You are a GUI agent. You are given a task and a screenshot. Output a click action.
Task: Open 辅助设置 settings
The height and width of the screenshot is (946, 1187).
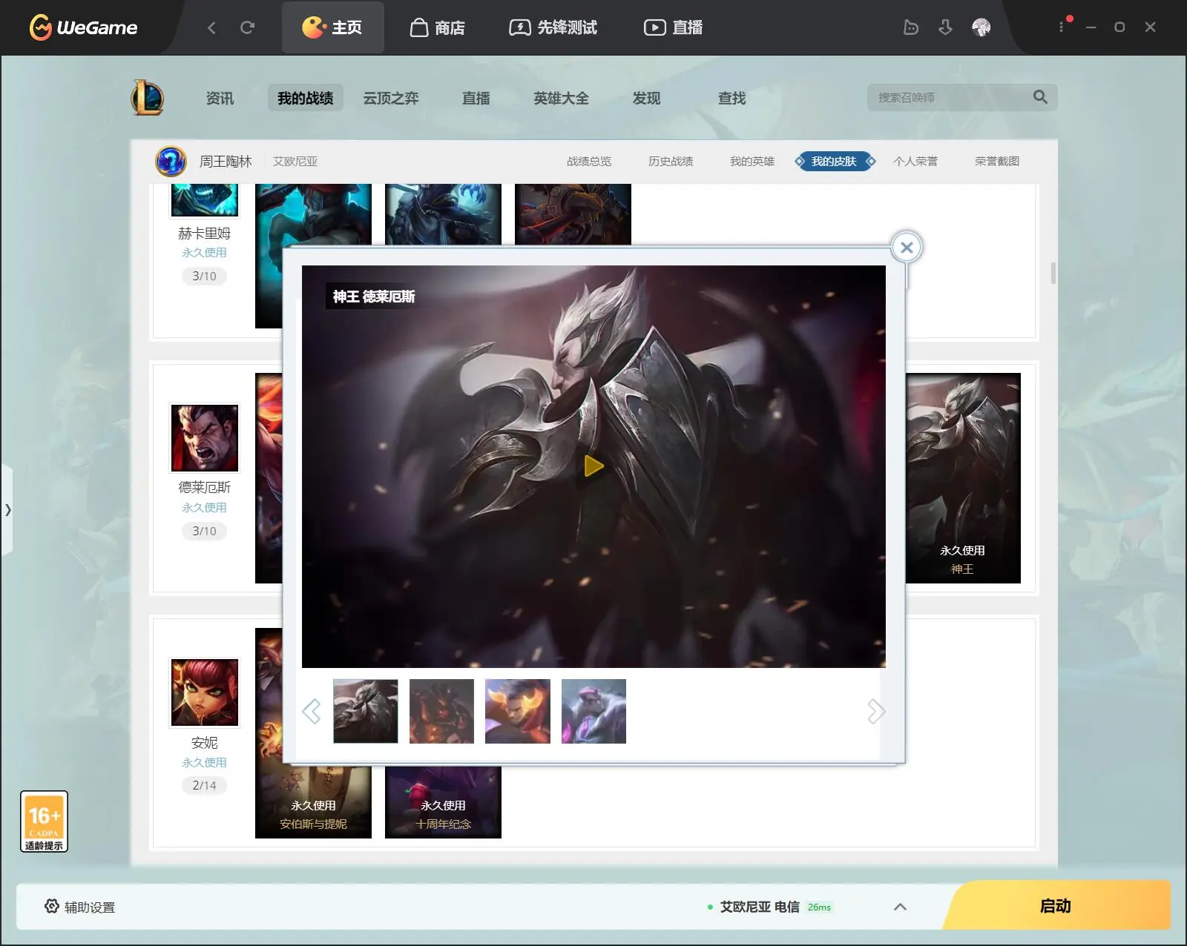(x=80, y=907)
